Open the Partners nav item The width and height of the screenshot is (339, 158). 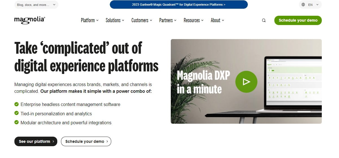pyautogui.click(x=168, y=20)
